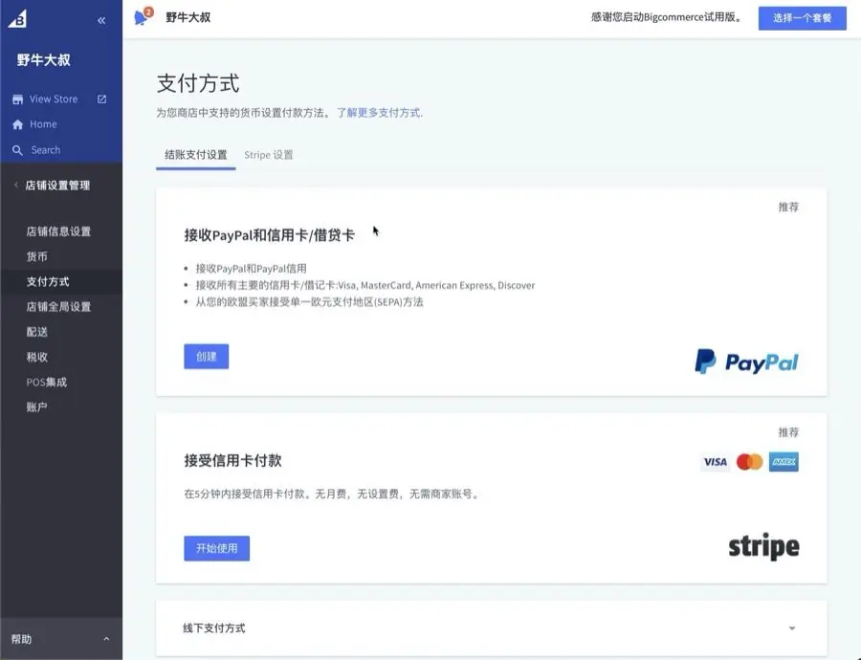
Task: Click the Stripe logo
Action: (x=763, y=547)
